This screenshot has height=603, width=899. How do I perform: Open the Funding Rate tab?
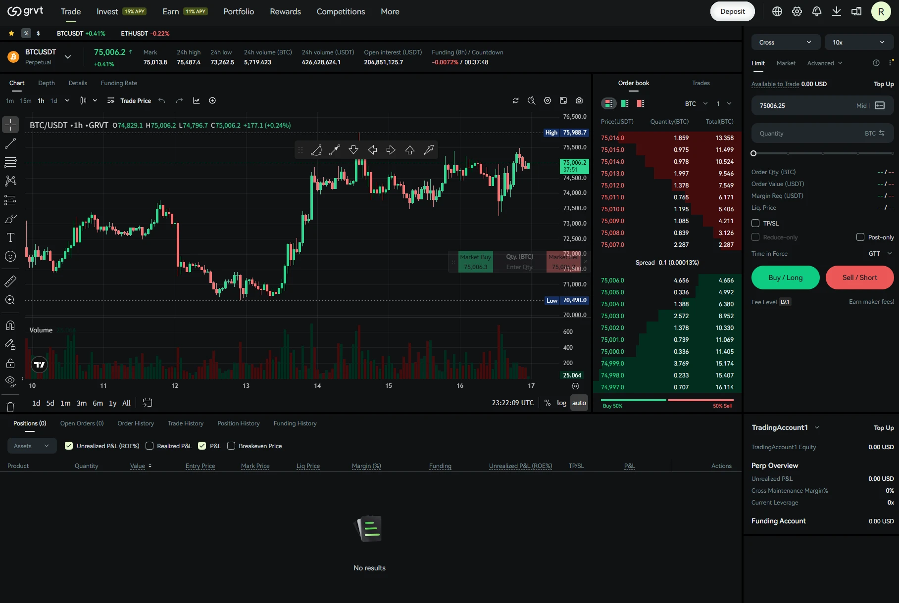coord(119,83)
